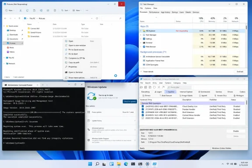The image size is (252, 168).
Task: Open the Scheduled Tasks tab in Autoruns
Action: (x=204, y=92)
